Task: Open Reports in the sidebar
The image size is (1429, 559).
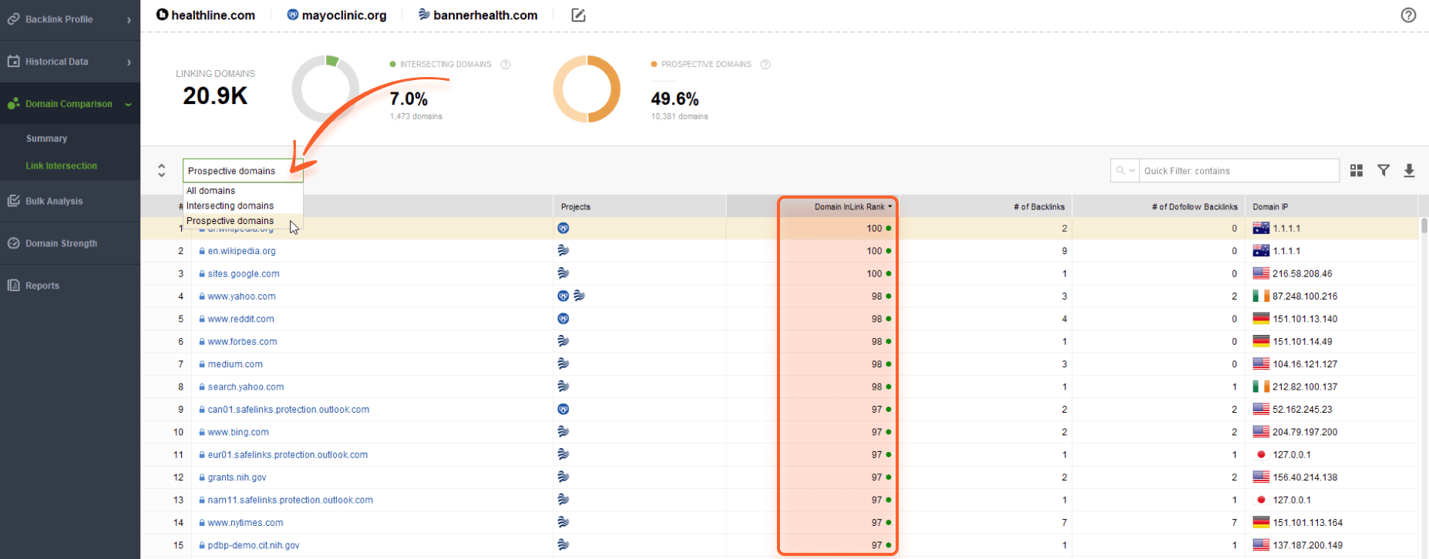Action: (69, 286)
